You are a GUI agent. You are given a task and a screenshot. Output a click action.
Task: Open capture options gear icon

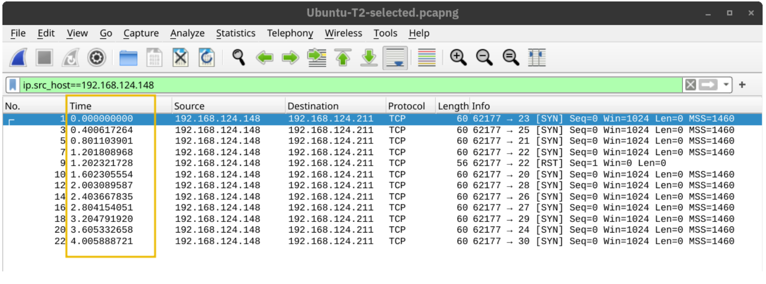pyautogui.click(x=96, y=58)
